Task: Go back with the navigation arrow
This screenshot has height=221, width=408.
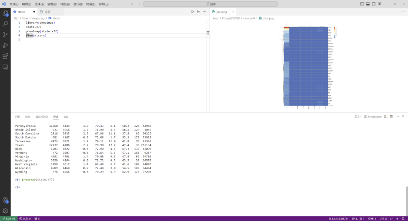Action: [x=133, y=4]
